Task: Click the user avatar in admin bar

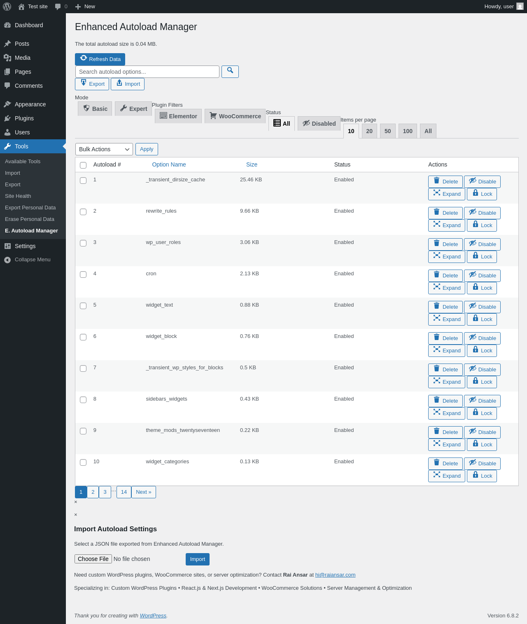Action: coord(520,7)
